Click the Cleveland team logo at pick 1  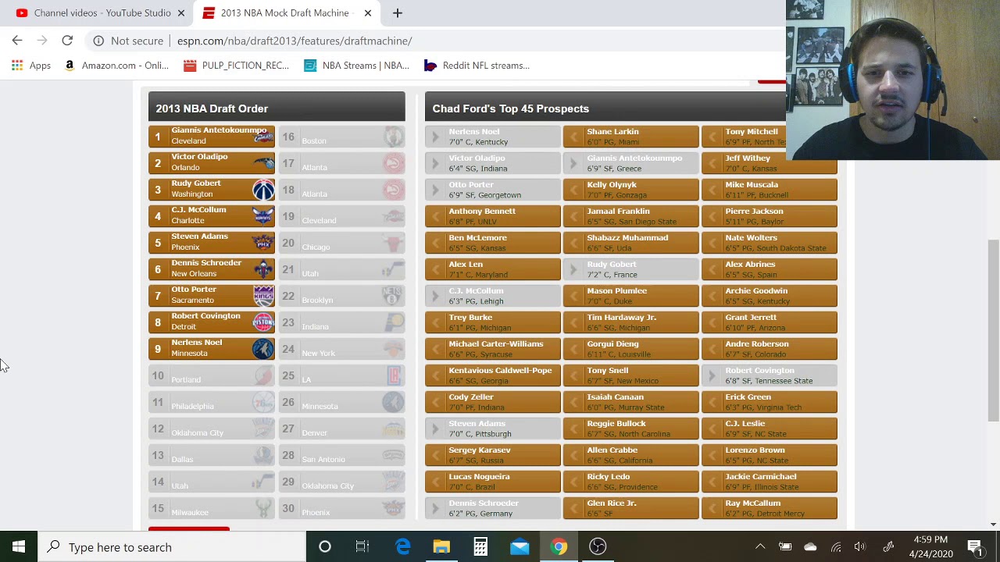click(x=263, y=137)
